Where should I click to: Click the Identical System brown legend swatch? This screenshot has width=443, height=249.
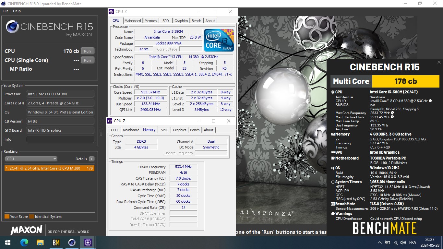tap(31, 217)
